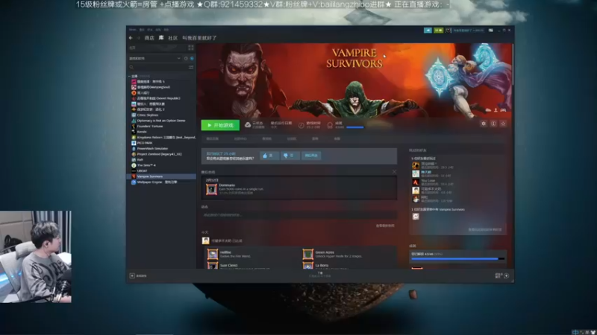597x335 pixels.
Task: Open the 商店 store tab
Action: [x=149, y=38]
